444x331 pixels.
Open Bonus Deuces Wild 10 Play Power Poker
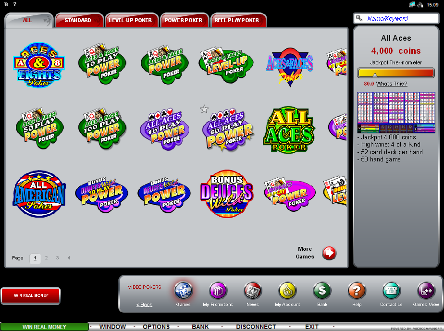[x=102, y=195]
